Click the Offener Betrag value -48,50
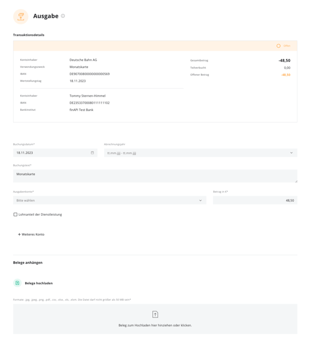The height and width of the screenshot is (340, 317). point(286,75)
